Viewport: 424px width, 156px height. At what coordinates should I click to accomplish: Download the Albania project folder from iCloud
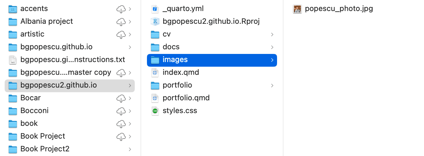(x=121, y=22)
